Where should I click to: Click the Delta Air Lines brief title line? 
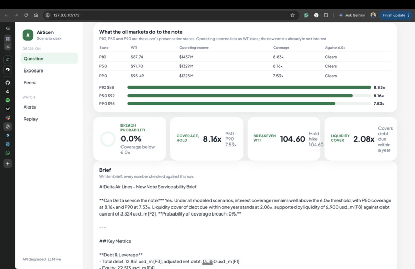coord(148,187)
